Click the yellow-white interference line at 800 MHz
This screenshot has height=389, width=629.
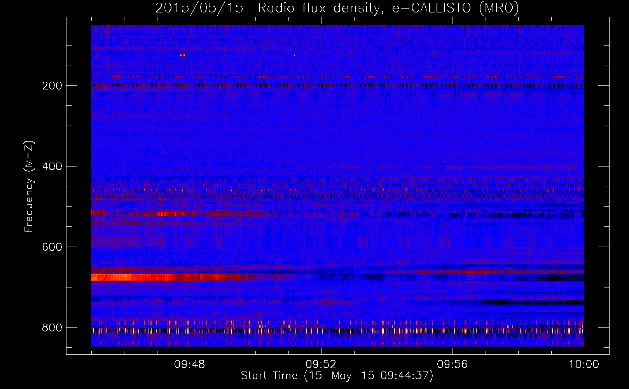[x=337, y=331]
